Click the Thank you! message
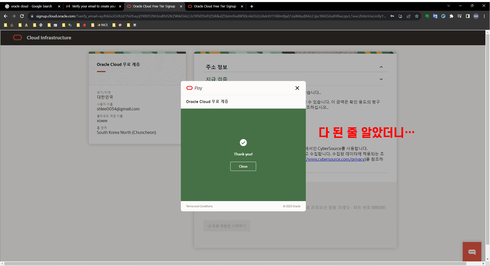 (243, 154)
